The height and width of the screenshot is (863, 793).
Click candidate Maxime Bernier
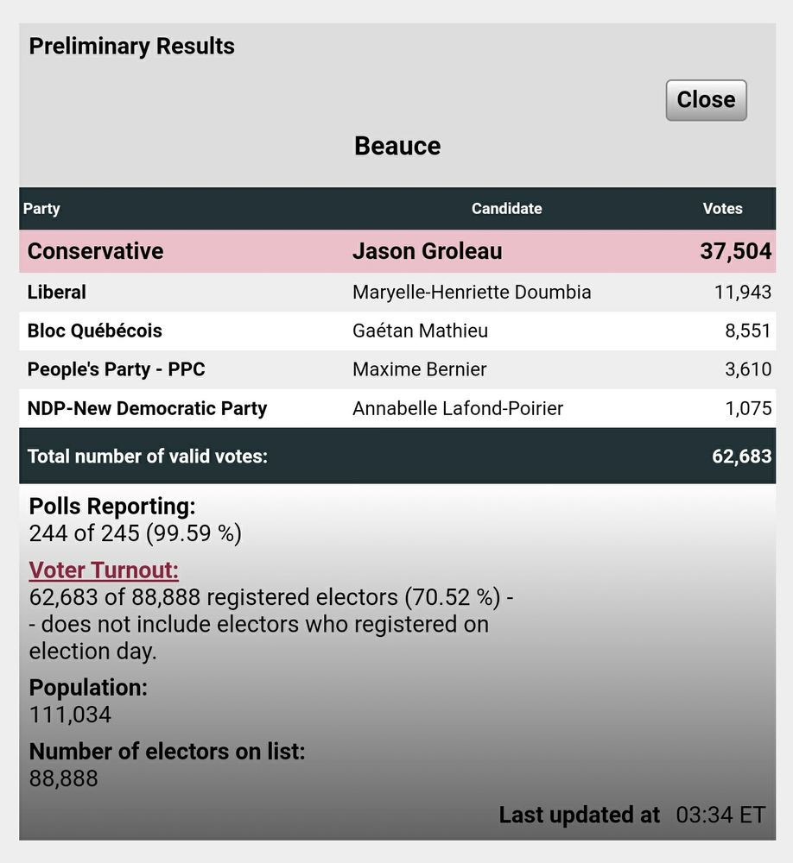pos(419,369)
